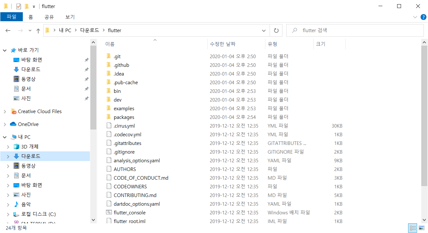Go up one folder level
The width and height of the screenshot is (428, 233).
pos(38,31)
